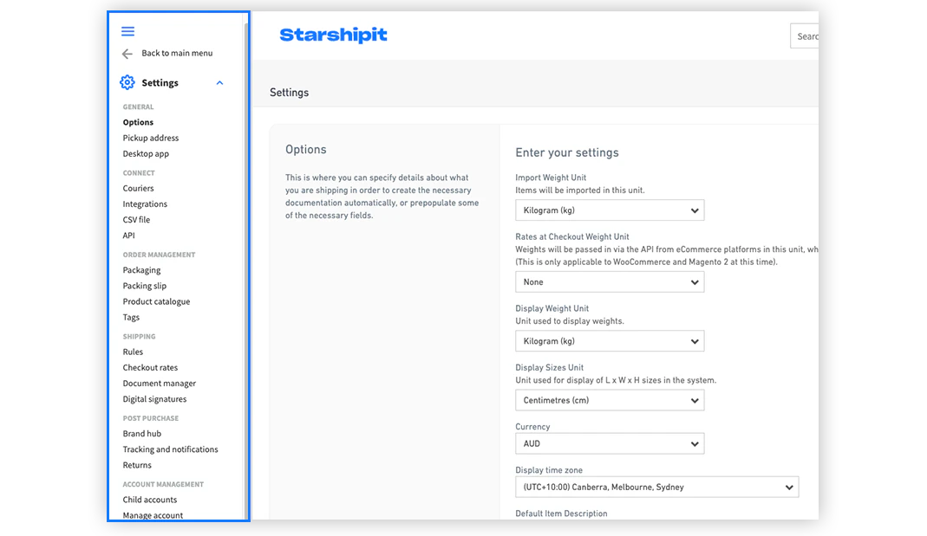The width and height of the screenshot is (927, 536).
Task: Click the hamburger menu icon
Action: [127, 31]
